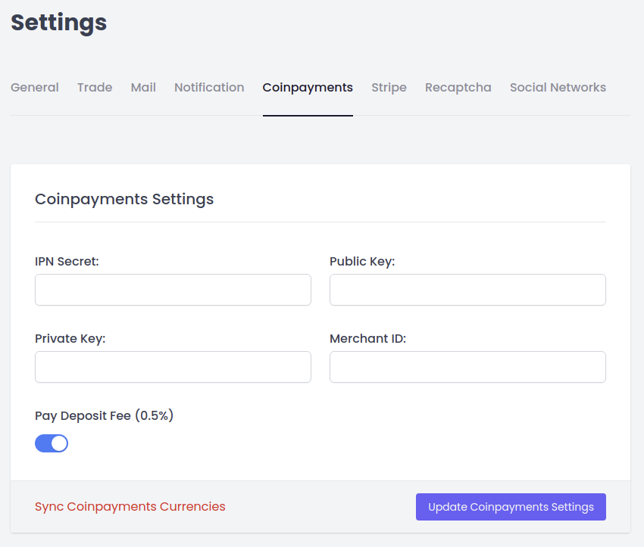Image resolution: width=644 pixels, height=547 pixels.
Task: Click the active Coinpayments tab
Action: [x=308, y=88]
